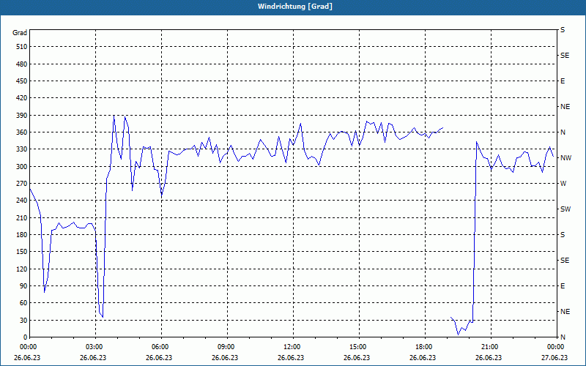Viewport: 586px width, 366px height.
Task: Click the 21:00 time axis label
Action: point(489,347)
